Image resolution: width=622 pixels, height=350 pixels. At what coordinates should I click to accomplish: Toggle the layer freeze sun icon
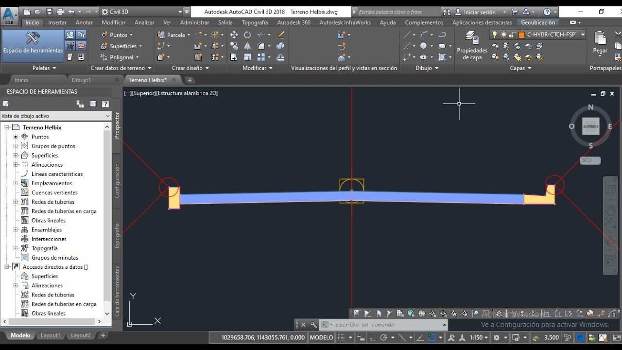[x=503, y=35]
